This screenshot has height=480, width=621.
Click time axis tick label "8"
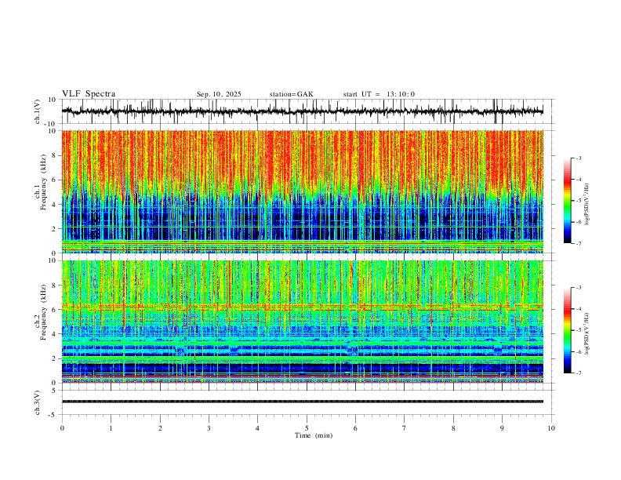(453, 428)
